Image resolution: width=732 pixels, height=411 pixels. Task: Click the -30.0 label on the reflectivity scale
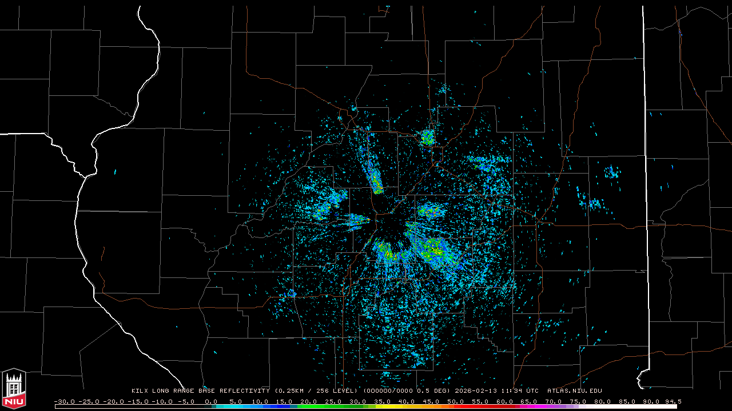coord(63,401)
